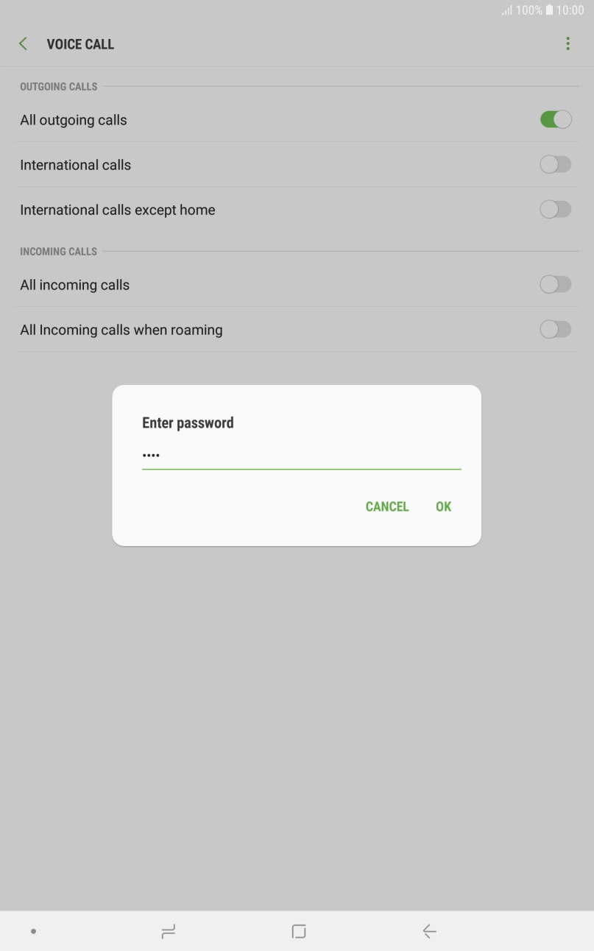Open the overflow menu with three dots
The image size is (594, 951).
point(568,43)
